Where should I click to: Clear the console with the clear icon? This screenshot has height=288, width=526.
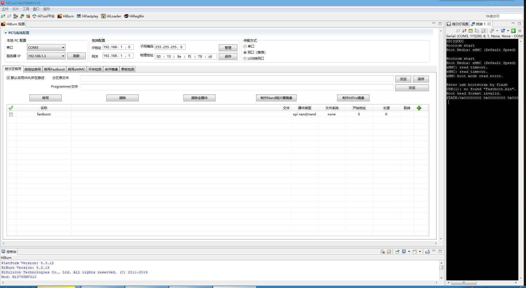tap(382, 252)
